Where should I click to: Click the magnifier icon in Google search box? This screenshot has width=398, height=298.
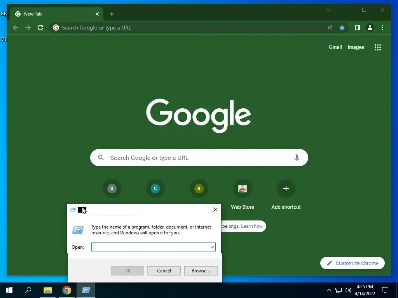point(101,158)
